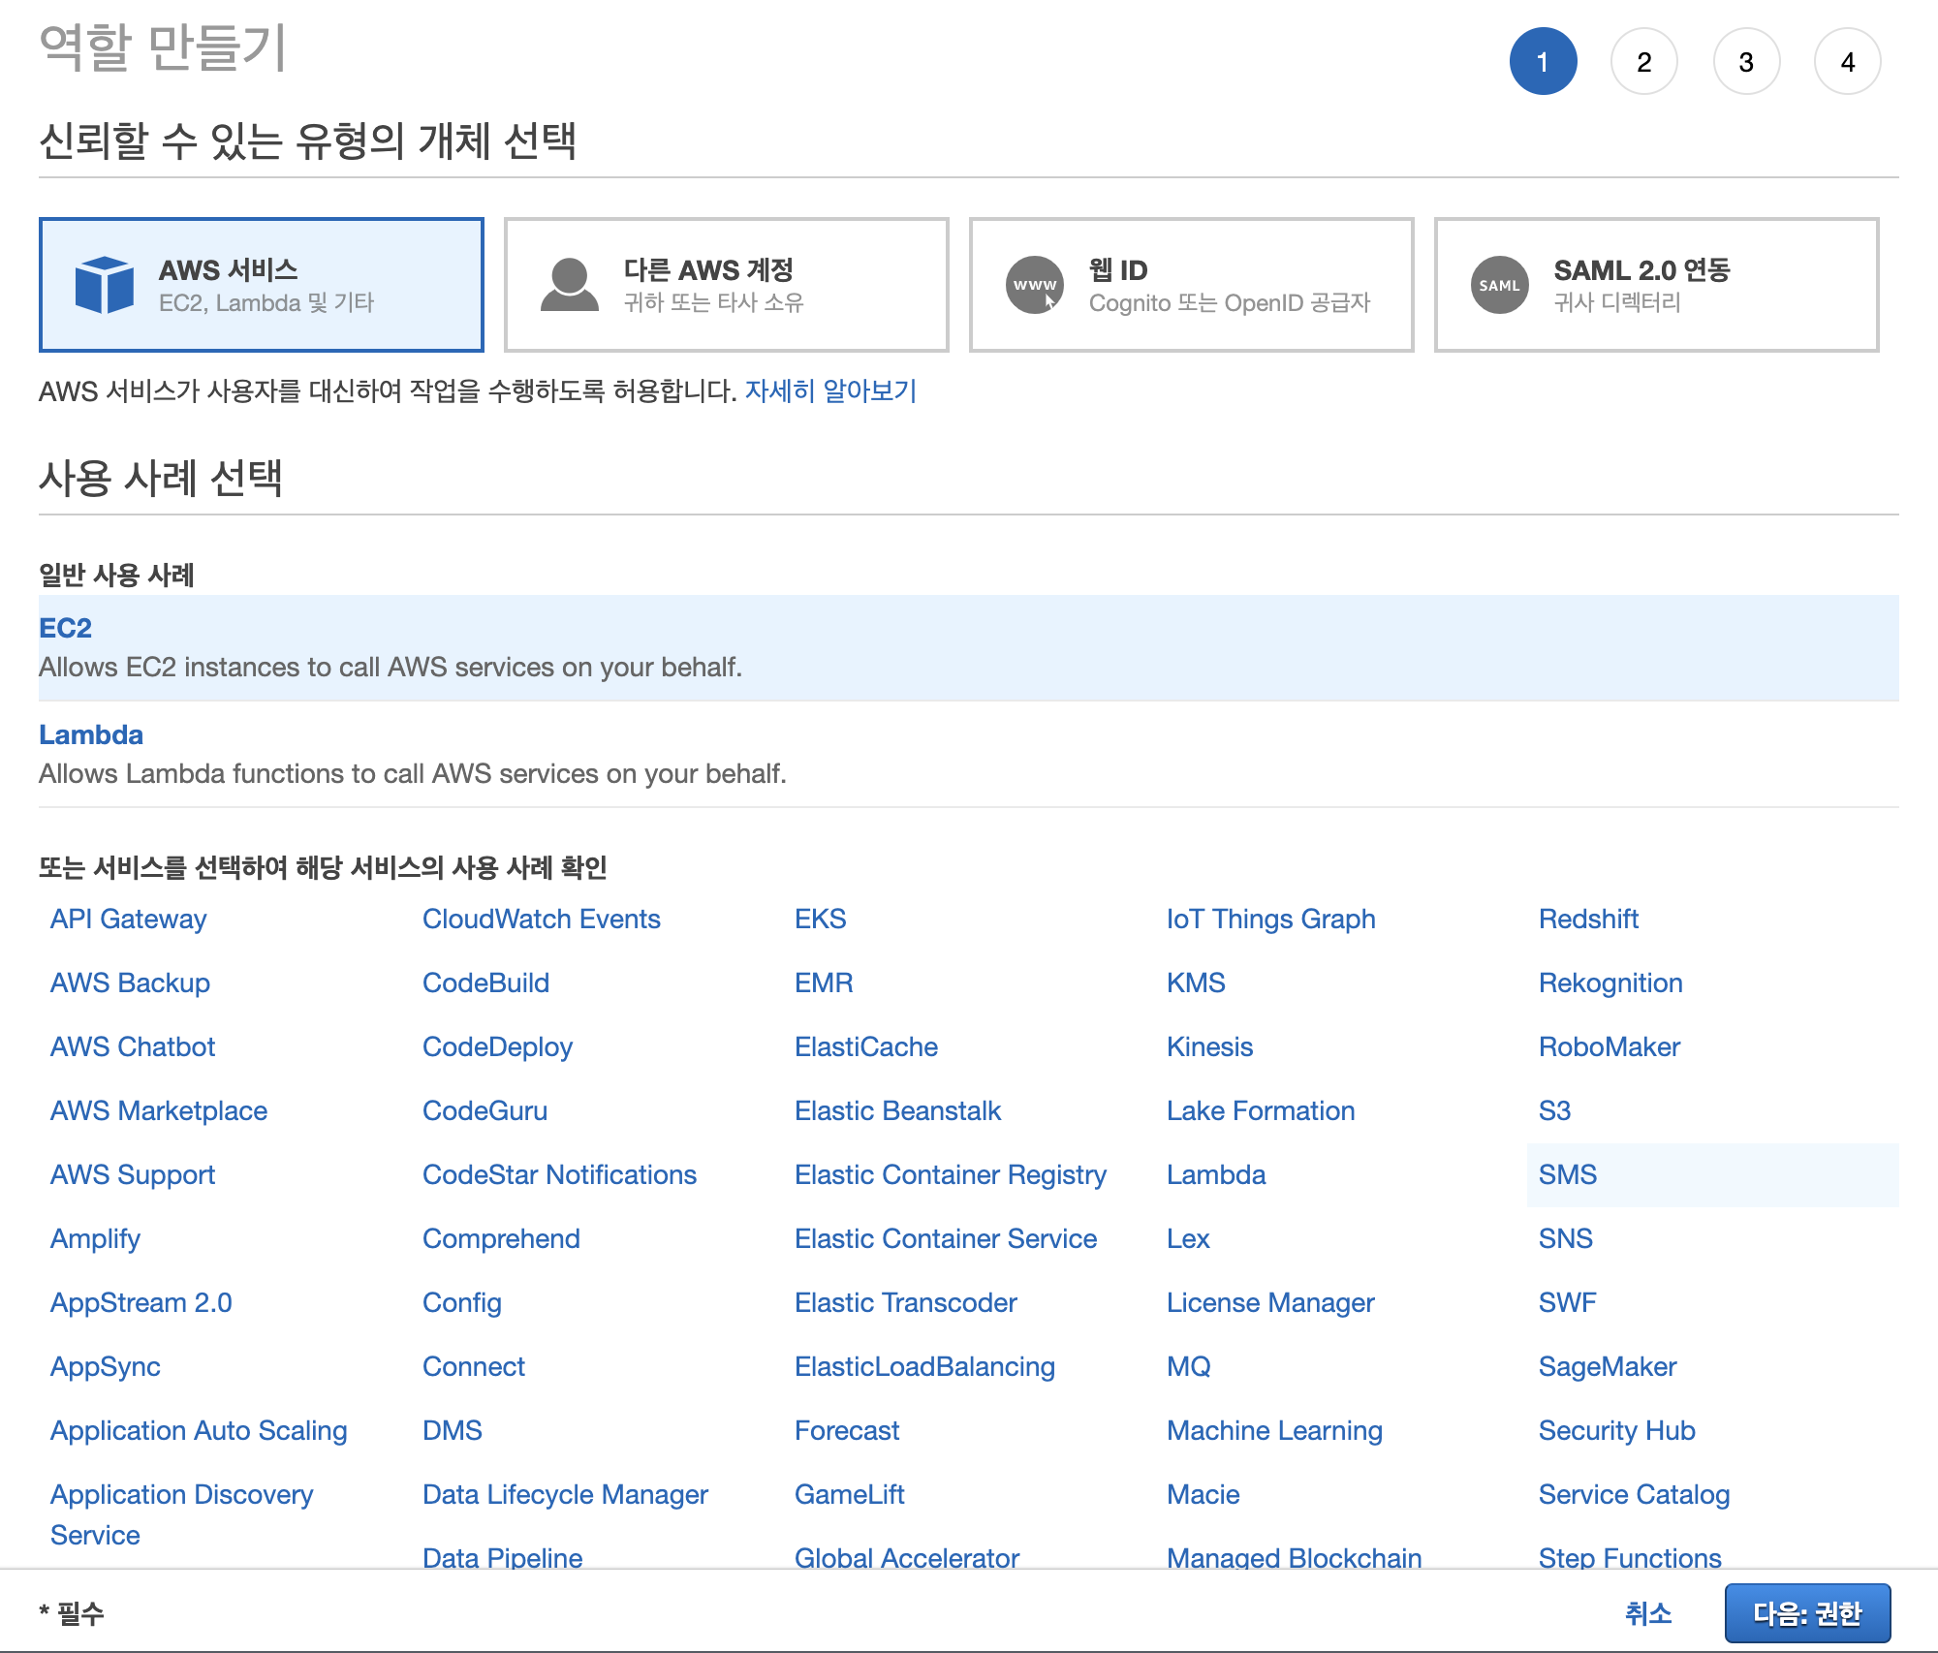Select Elastic Container Registry service
Screen dimensions: 1938x1653
950,1174
